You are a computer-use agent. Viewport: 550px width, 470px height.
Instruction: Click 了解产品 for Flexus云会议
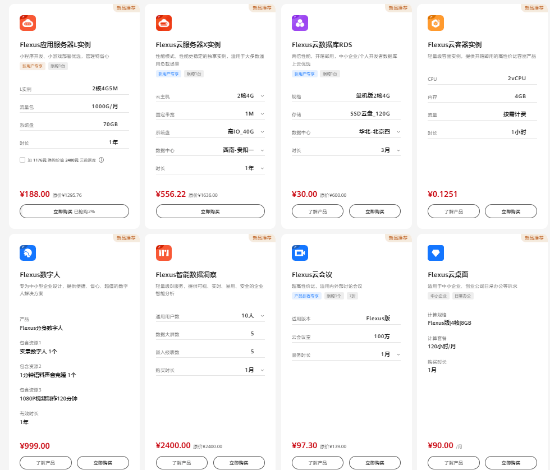pos(318,463)
